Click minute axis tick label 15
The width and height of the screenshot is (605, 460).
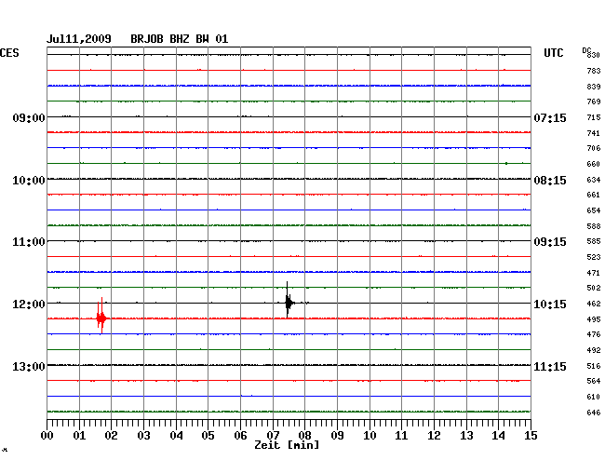[x=531, y=436]
